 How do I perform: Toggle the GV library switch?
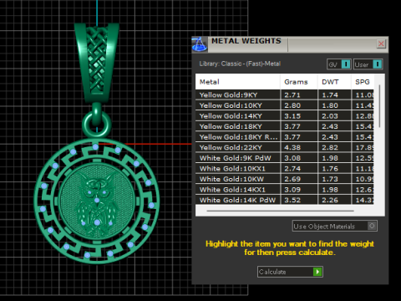[339, 64]
